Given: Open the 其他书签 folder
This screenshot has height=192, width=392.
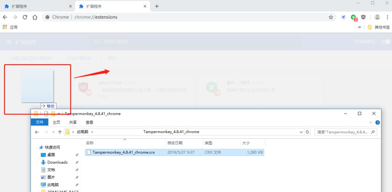Looking at the screenshot, I should (379, 27).
